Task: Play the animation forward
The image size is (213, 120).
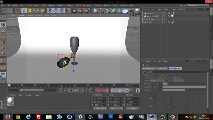Action: 76,90
